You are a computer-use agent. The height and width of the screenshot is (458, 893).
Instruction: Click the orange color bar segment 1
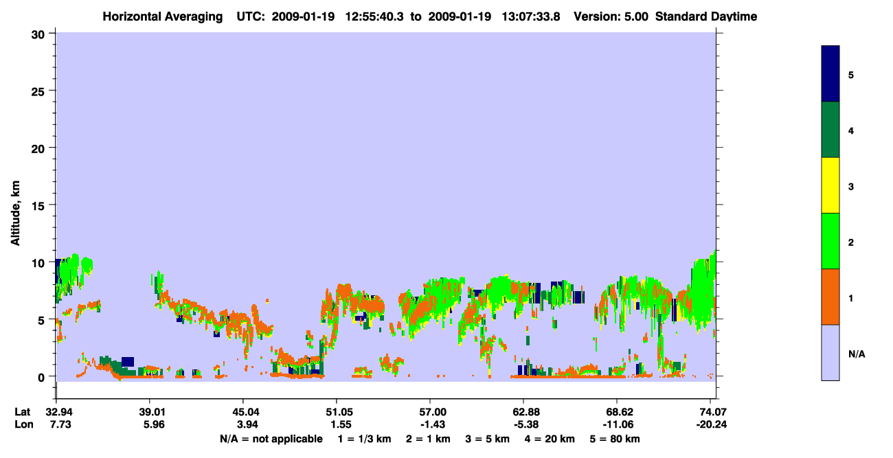(x=830, y=297)
